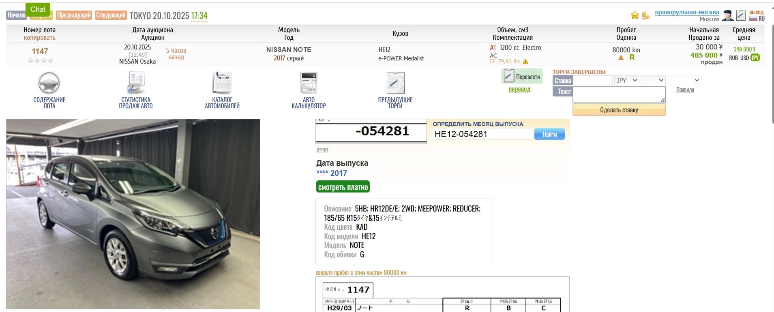Open СТАТИСТИКА ПРОДАЖ АВТО icon
The width and height of the screenshot is (774, 312).
click(x=136, y=83)
